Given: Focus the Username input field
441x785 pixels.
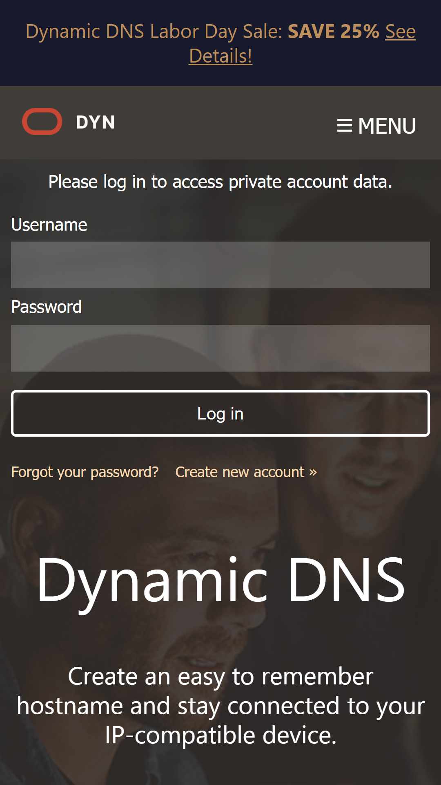Looking at the screenshot, I should point(220,265).
